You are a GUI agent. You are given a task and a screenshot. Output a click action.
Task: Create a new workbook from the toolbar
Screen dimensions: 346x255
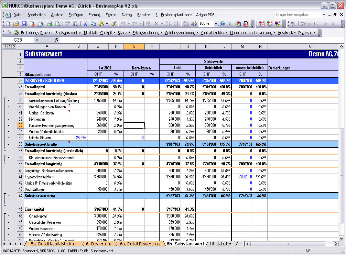(8, 24)
